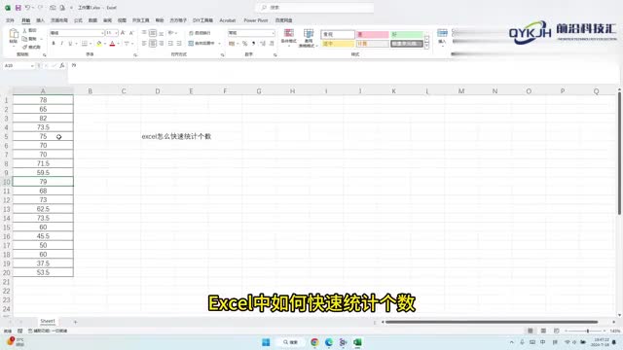This screenshot has height=350, width=623.
Task: Click the decrease decimal icon
Action: pos(272,43)
